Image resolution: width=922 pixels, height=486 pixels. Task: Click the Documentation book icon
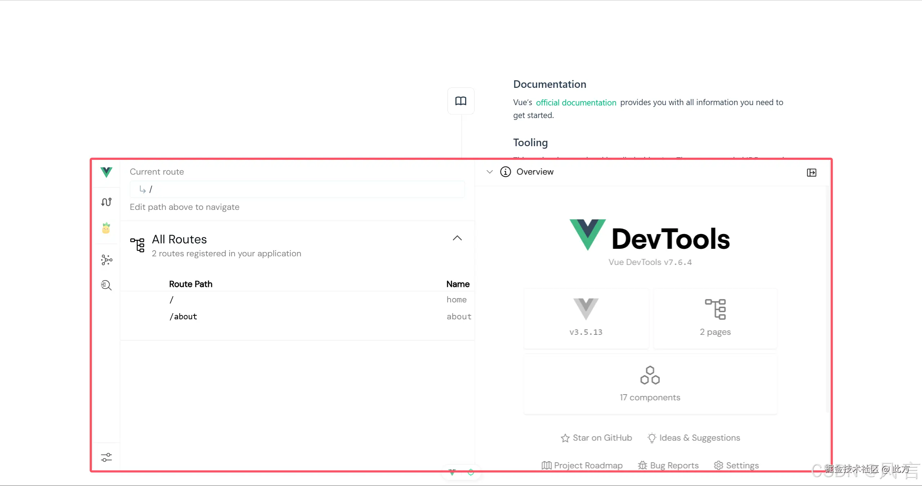coord(460,101)
